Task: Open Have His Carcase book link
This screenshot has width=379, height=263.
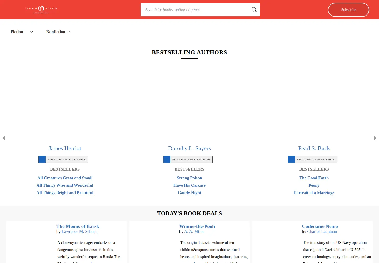Action: click(x=189, y=185)
